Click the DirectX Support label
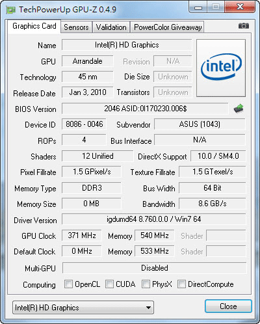The height and width of the screenshot is (324, 260). 162,157
